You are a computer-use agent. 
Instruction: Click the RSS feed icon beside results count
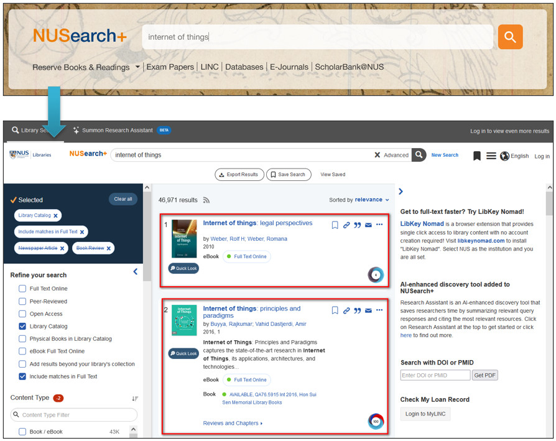206,200
